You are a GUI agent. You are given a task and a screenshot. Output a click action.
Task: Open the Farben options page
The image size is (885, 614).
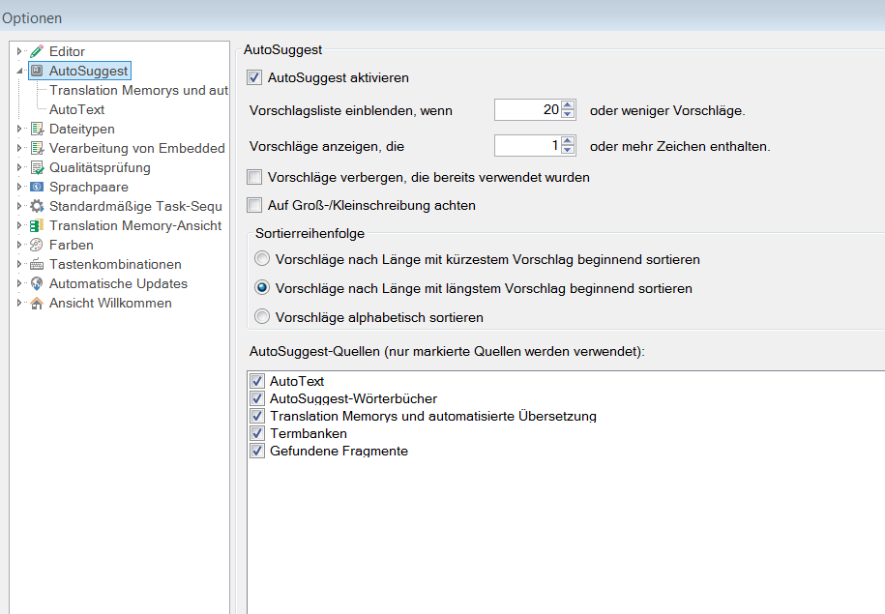[72, 245]
